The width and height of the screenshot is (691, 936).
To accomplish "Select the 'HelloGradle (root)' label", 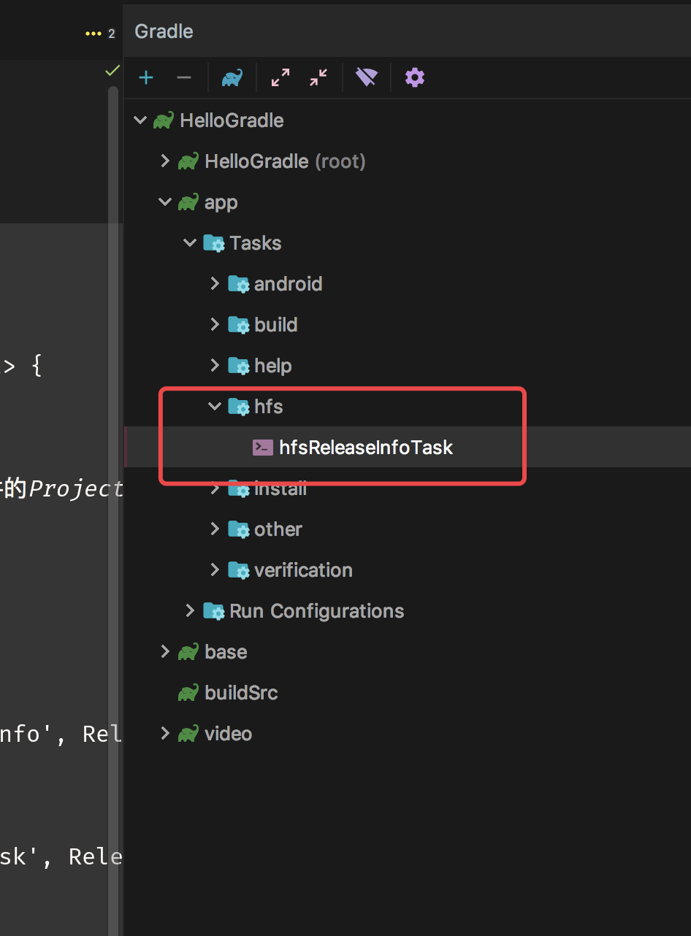I will 286,161.
